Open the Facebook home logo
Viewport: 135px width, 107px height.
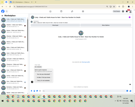3,11
